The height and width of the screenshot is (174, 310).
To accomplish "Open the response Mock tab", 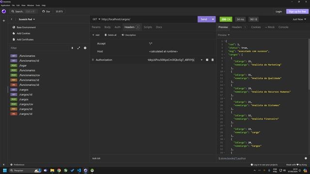I will [270, 27].
